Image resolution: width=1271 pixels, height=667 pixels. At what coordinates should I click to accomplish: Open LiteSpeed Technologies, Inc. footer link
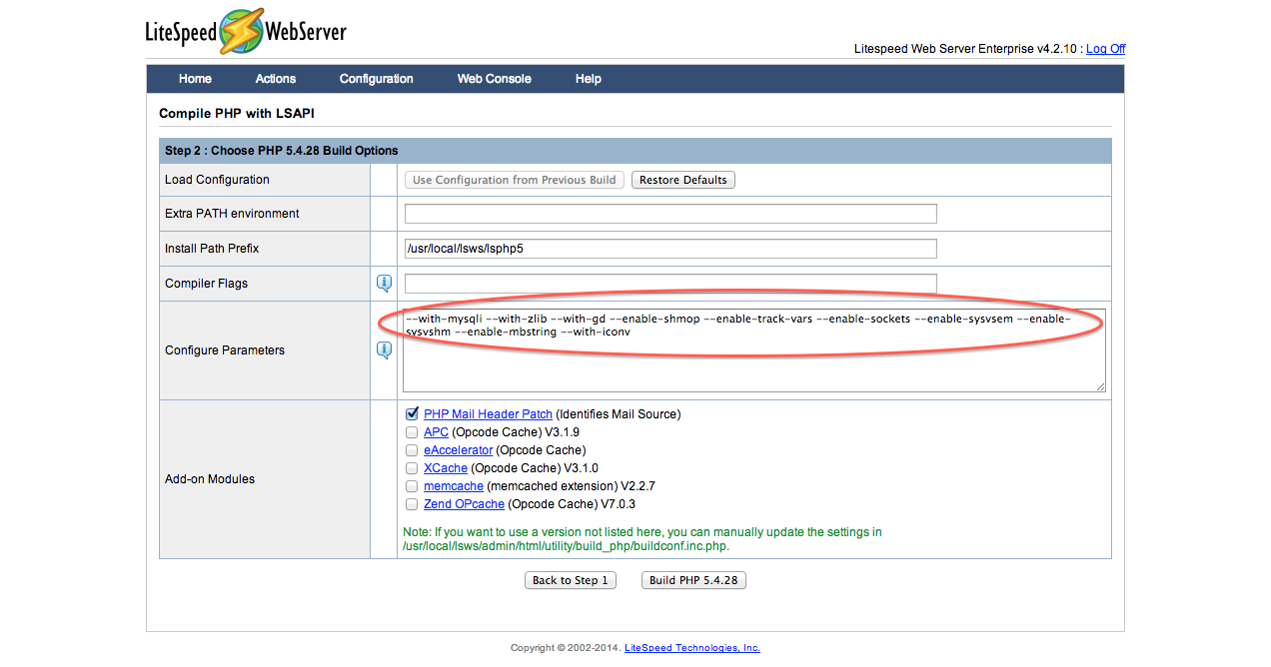click(x=692, y=648)
